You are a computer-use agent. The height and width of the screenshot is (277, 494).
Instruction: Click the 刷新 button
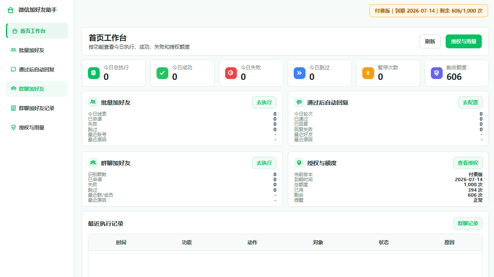tap(430, 42)
